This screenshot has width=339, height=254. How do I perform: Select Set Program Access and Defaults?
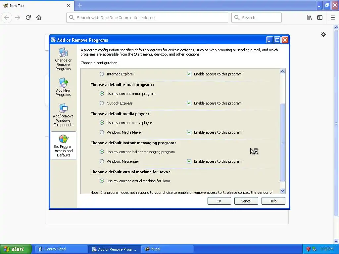click(63, 145)
